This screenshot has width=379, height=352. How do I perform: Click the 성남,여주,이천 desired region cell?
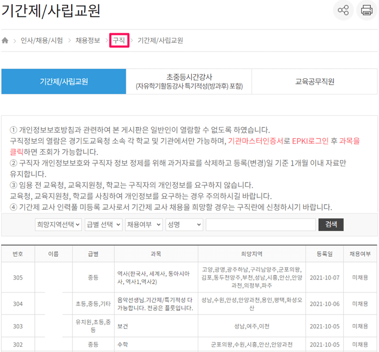tap(251, 326)
